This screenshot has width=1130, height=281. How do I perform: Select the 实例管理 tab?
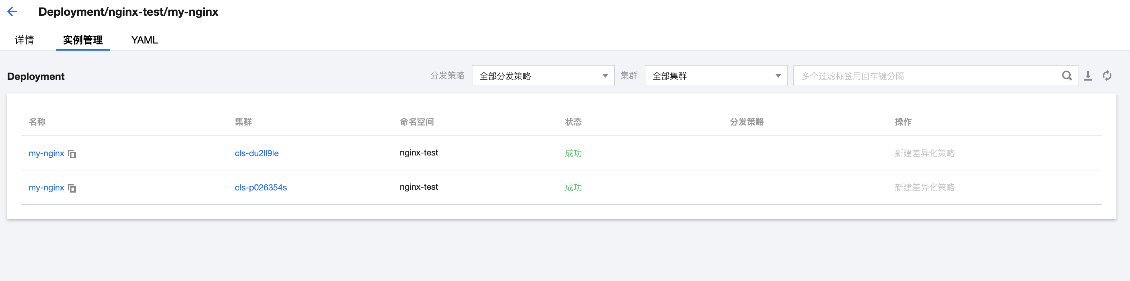(x=83, y=40)
